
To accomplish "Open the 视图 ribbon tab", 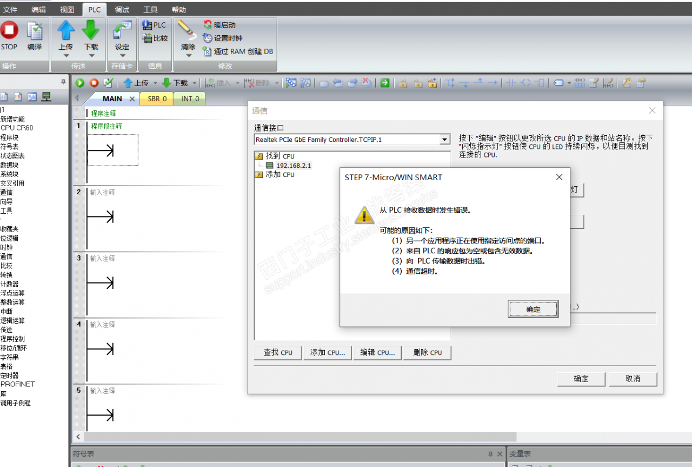I will [67, 10].
